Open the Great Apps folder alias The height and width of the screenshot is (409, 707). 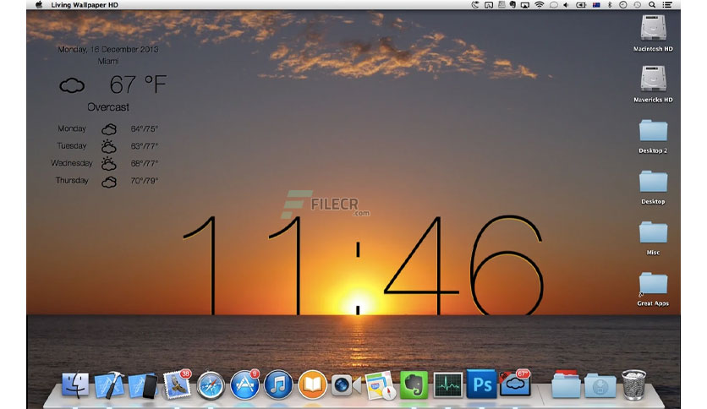point(653,289)
